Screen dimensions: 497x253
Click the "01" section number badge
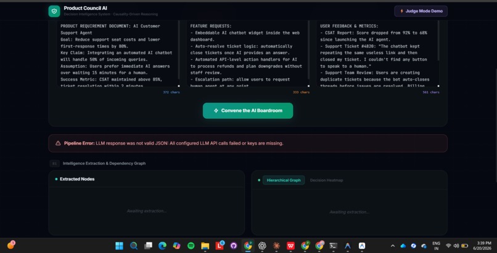[54, 164]
